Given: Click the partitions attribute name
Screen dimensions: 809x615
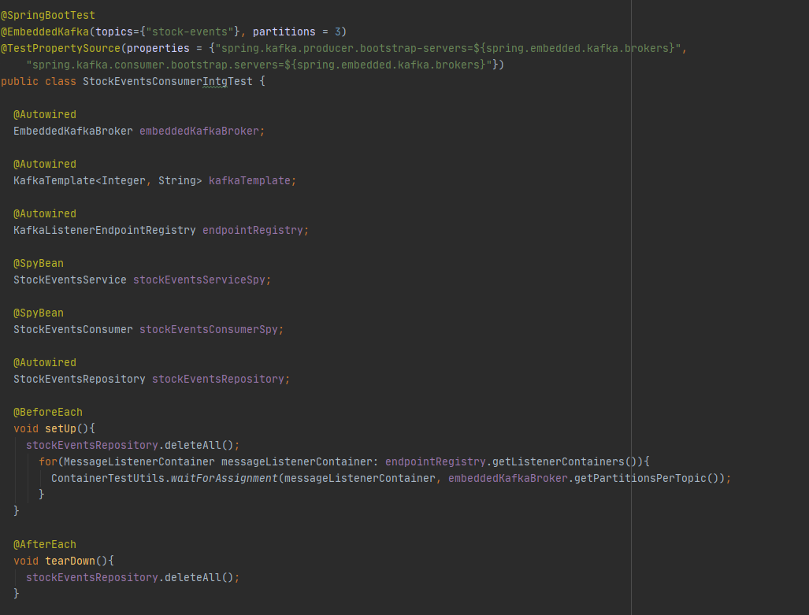Looking at the screenshot, I should 284,32.
